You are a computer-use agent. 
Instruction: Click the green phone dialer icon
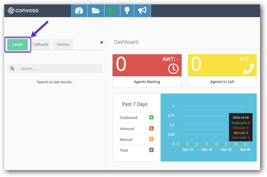coord(112,11)
